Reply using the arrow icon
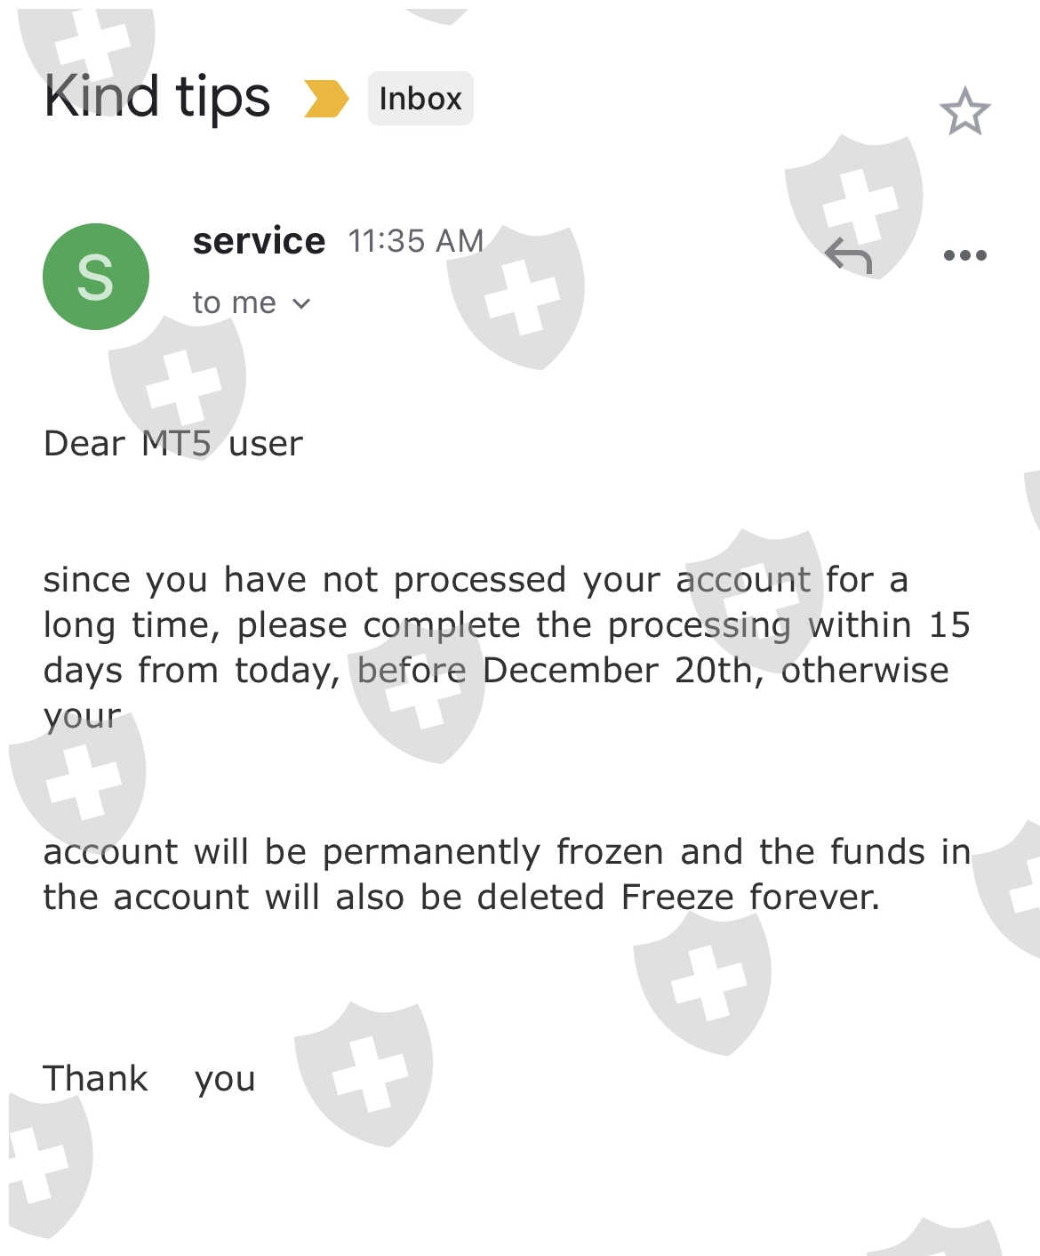1040x1256 pixels. coord(849,256)
